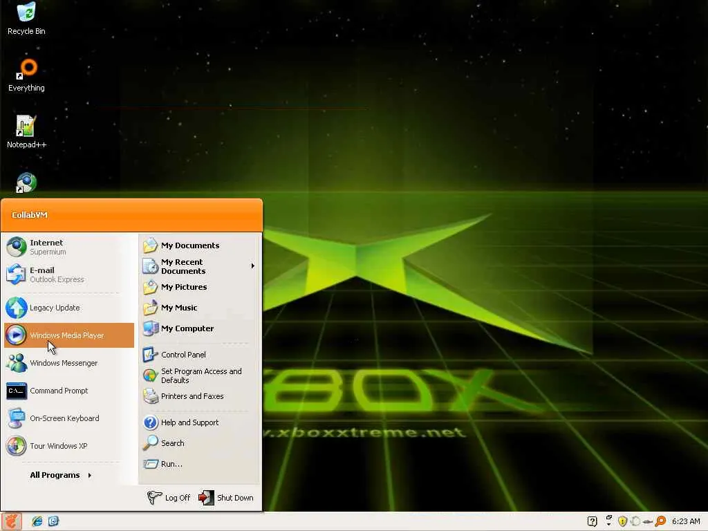
Task: Choose the Run... entry
Action: pyautogui.click(x=171, y=464)
